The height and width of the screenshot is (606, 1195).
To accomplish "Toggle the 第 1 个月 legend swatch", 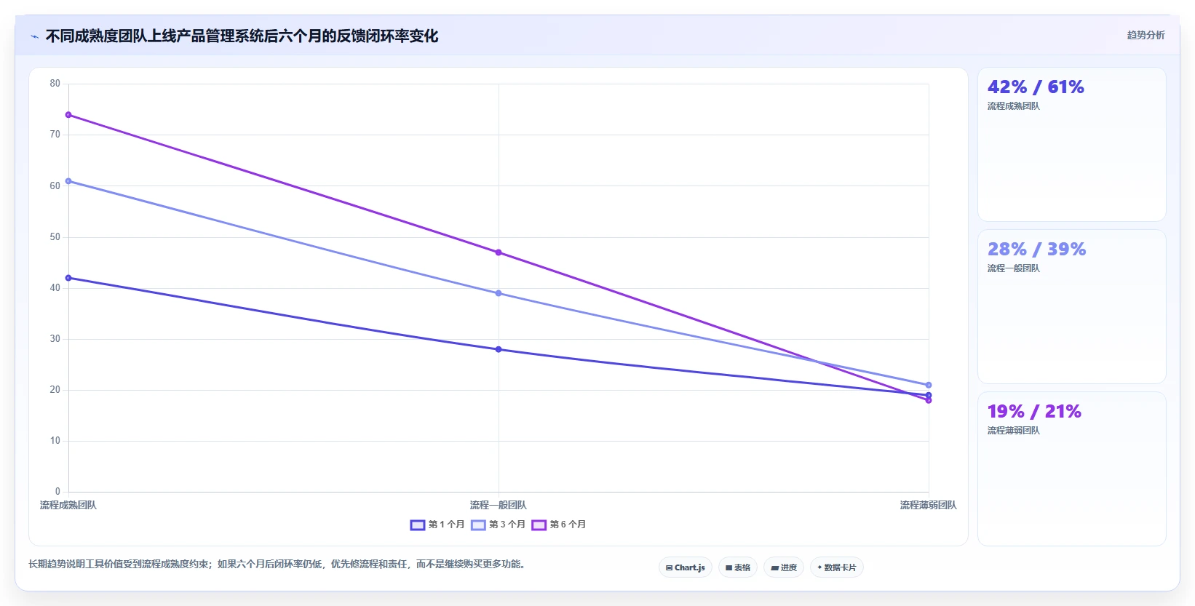I will pyautogui.click(x=418, y=525).
